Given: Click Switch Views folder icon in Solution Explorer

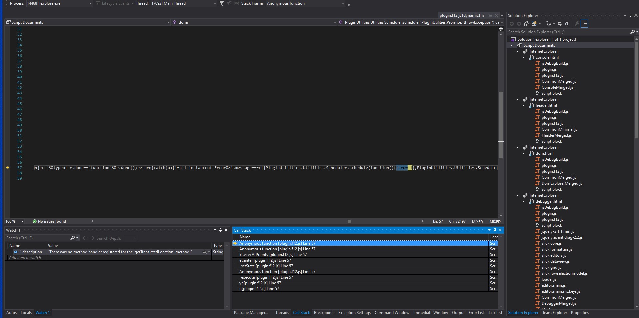Looking at the screenshot, I should (534, 24).
